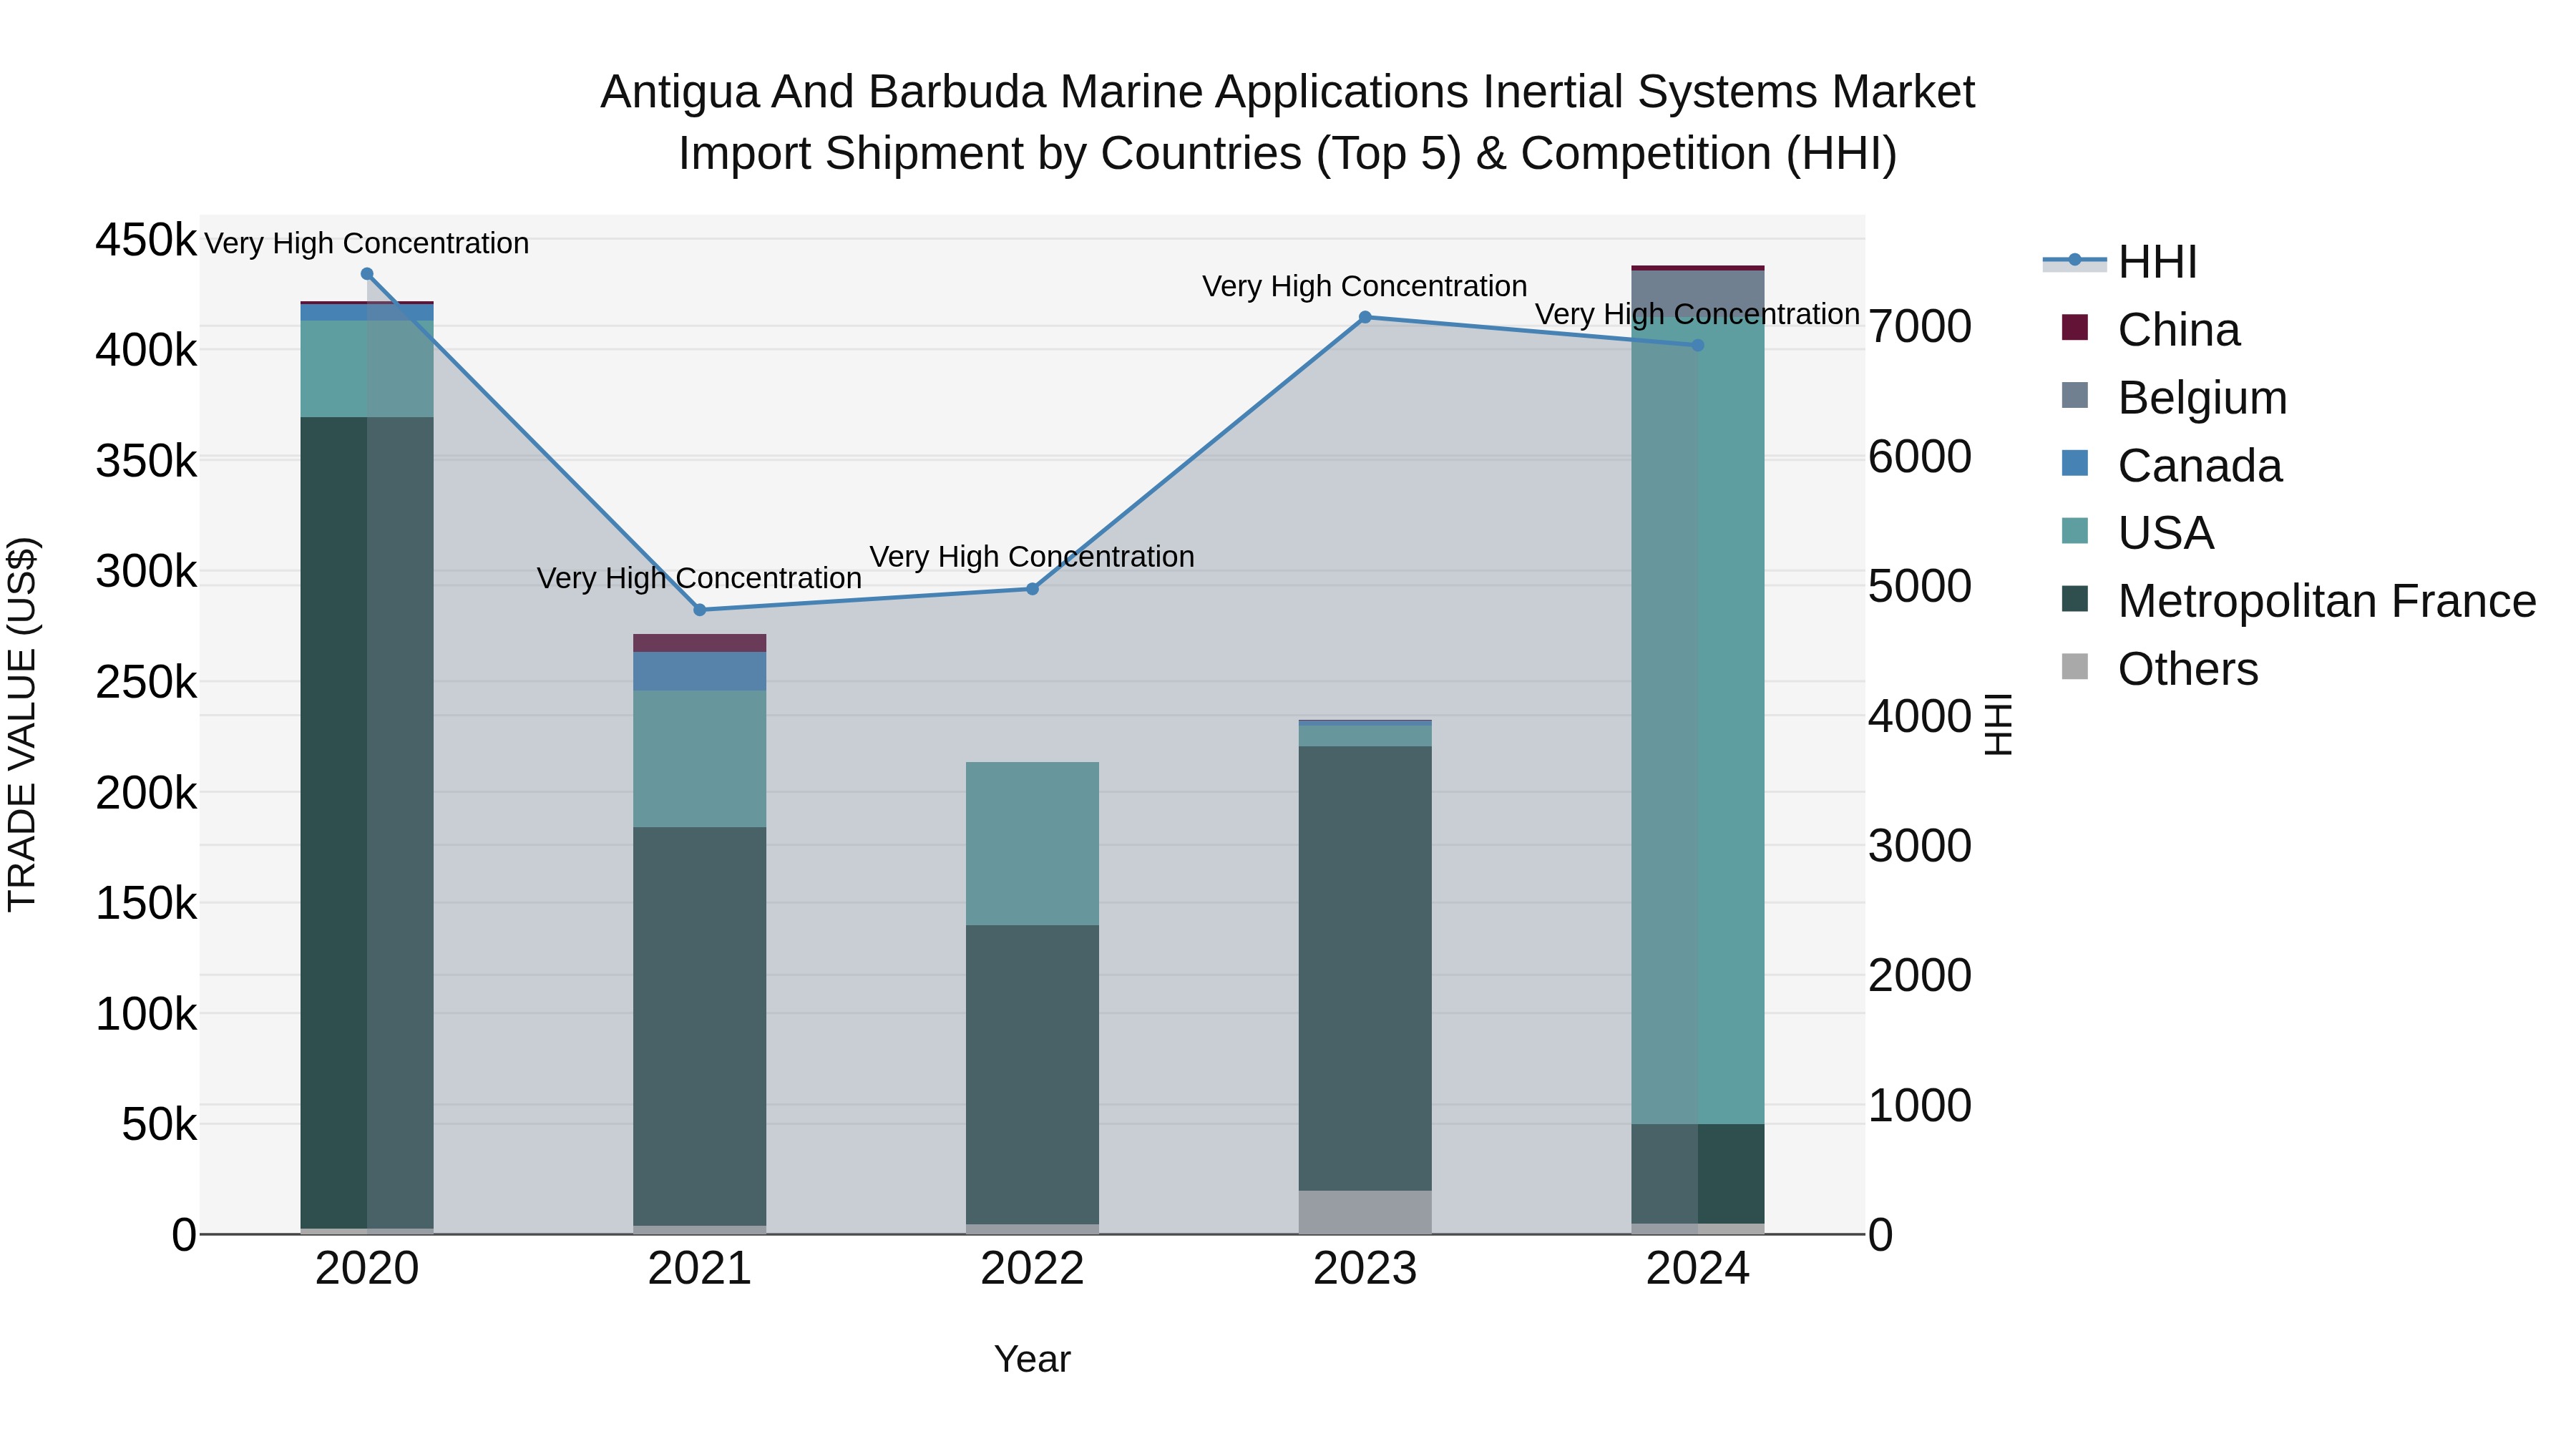Click the Very High Concentration label for 2023
This screenshot has height=1449, width=2576.
point(1365,286)
